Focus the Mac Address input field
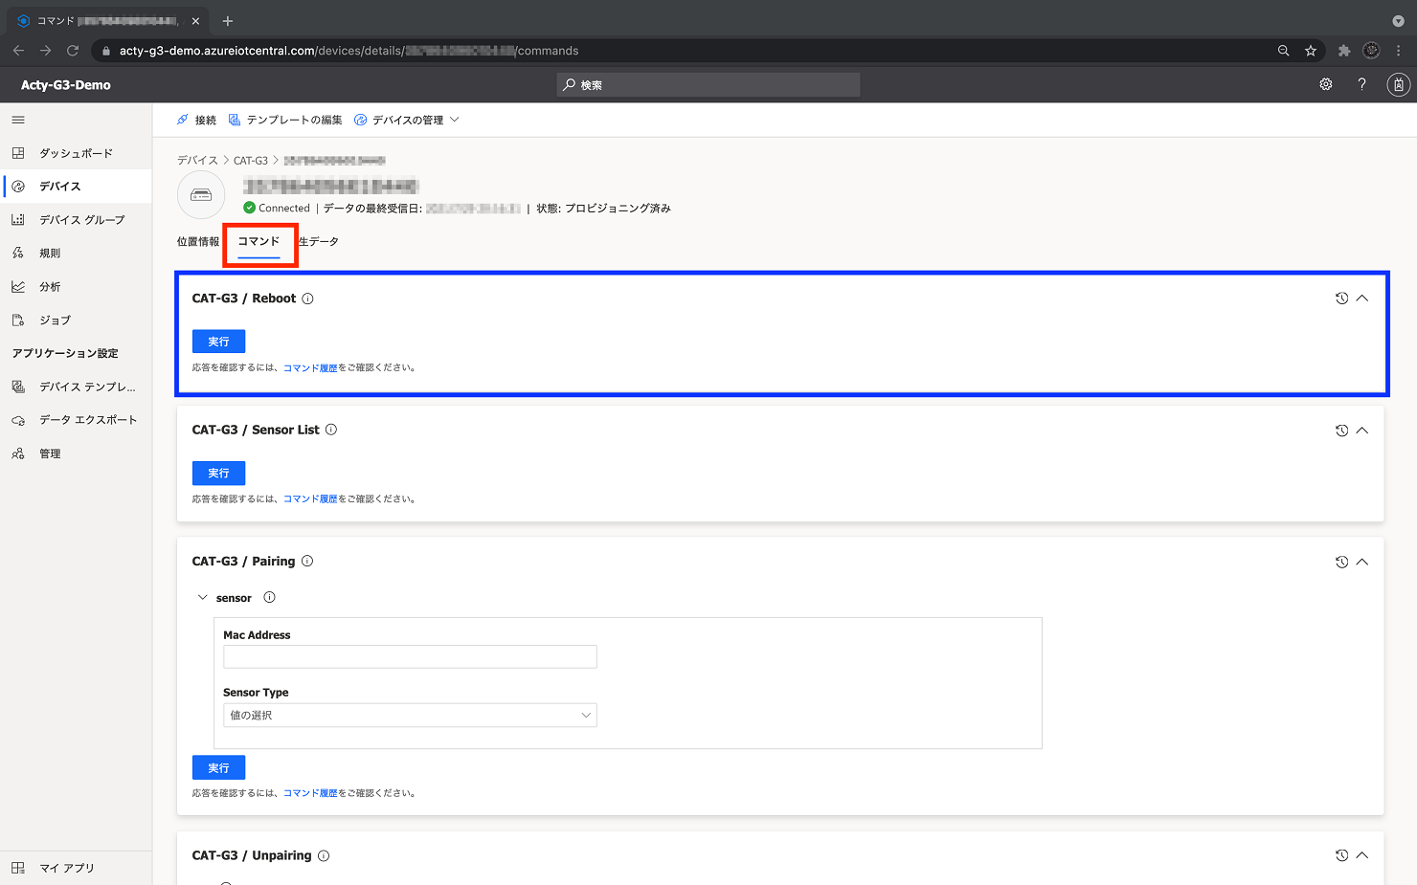The image size is (1417, 885). pos(410,656)
